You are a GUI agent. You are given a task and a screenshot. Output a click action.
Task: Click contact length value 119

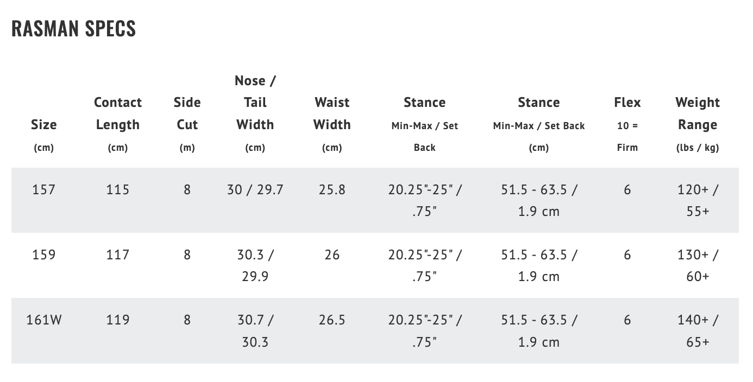click(x=118, y=320)
